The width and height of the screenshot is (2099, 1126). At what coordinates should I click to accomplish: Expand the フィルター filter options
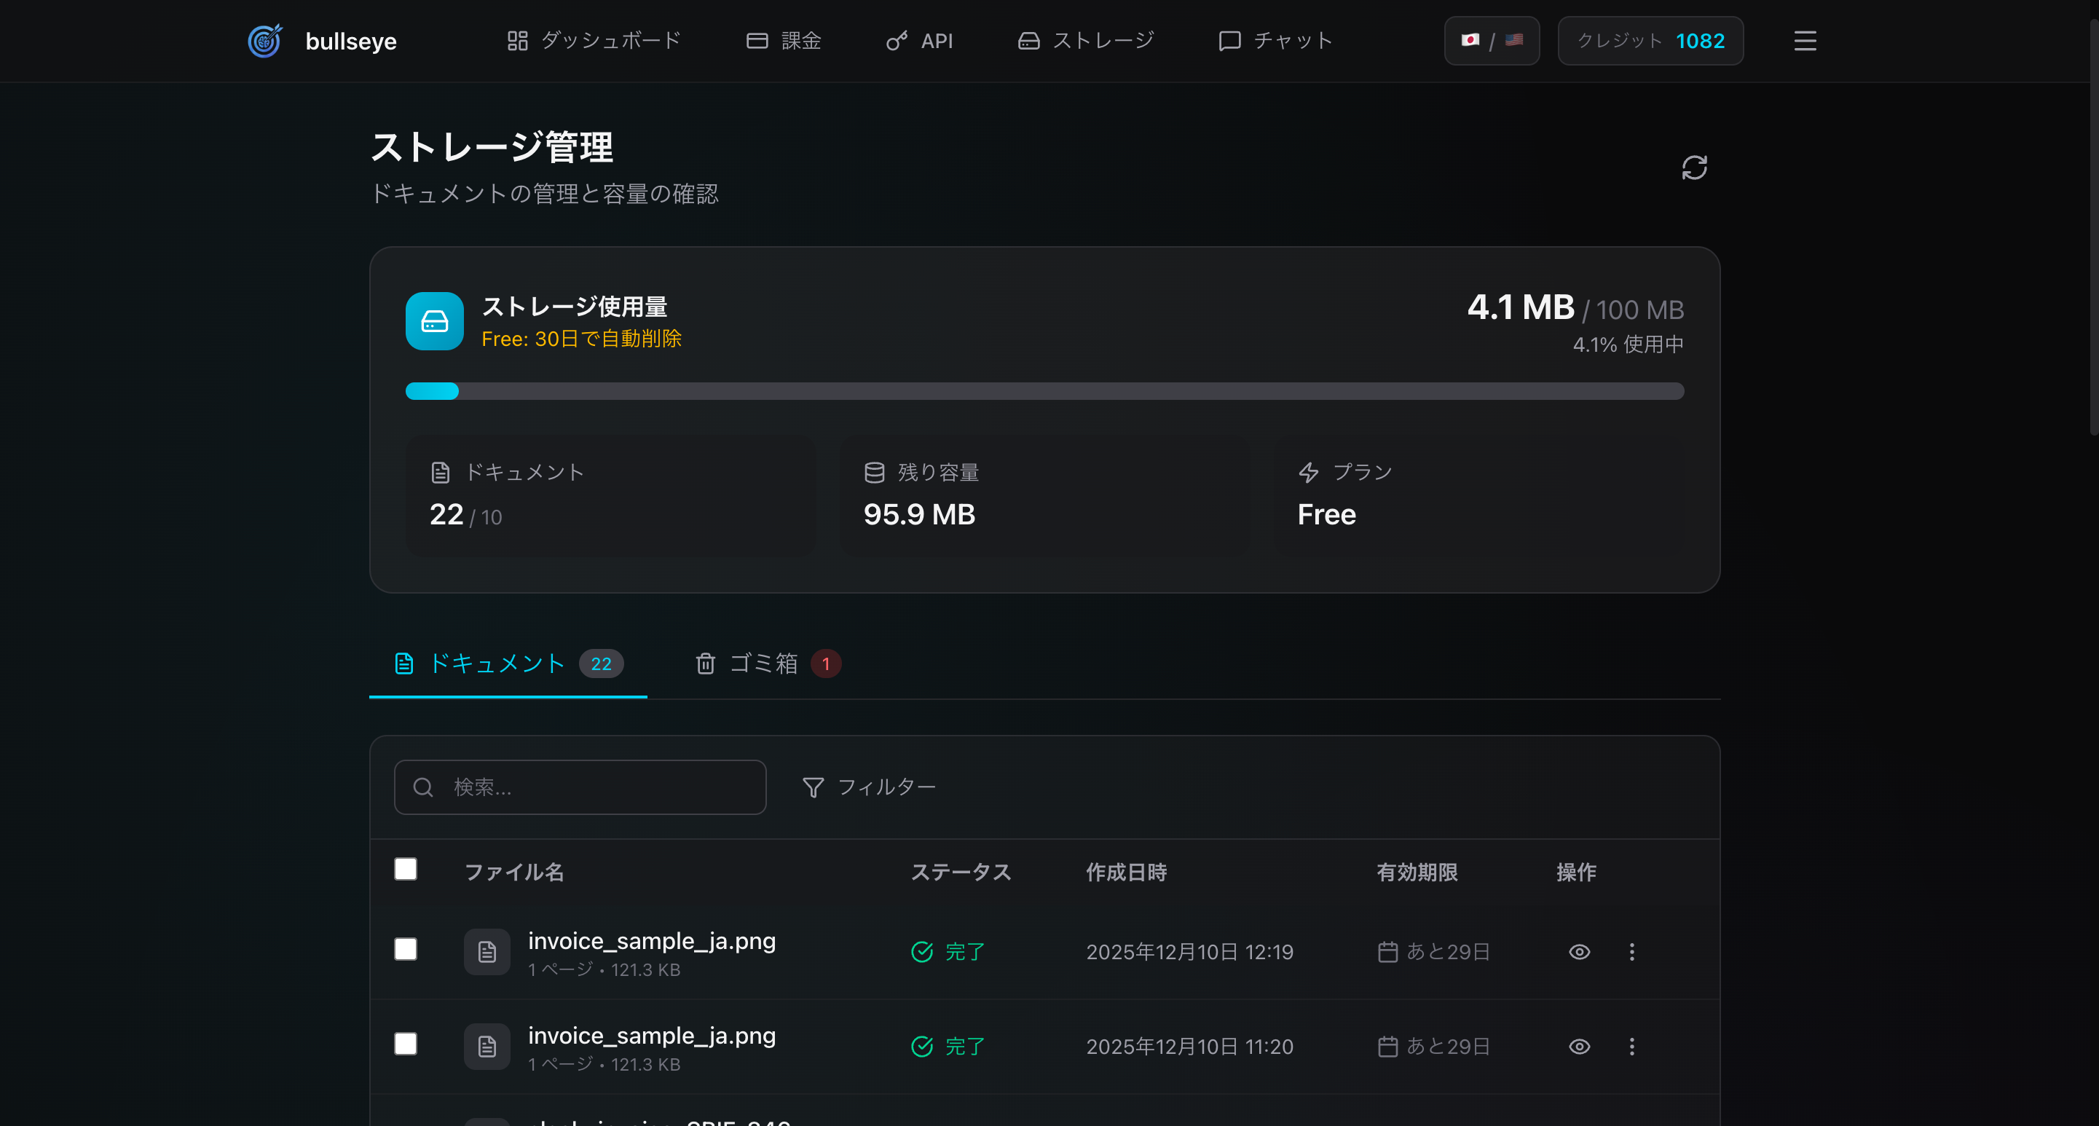(x=869, y=787)
